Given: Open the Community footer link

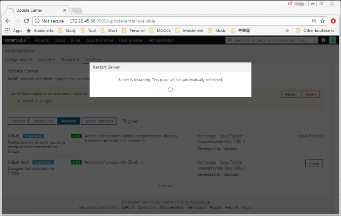Looking at the screenshot, I should tap(147, 208).
